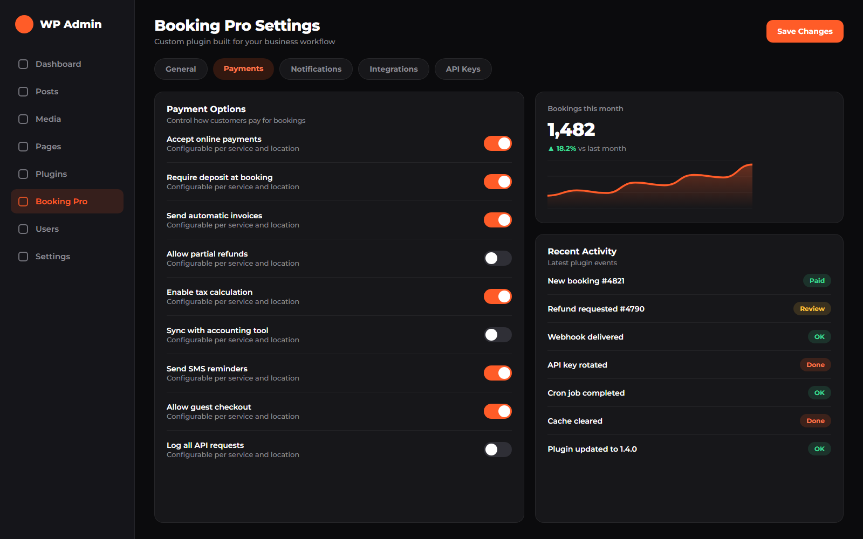Open Media from the sidebar

coord(67,119)
